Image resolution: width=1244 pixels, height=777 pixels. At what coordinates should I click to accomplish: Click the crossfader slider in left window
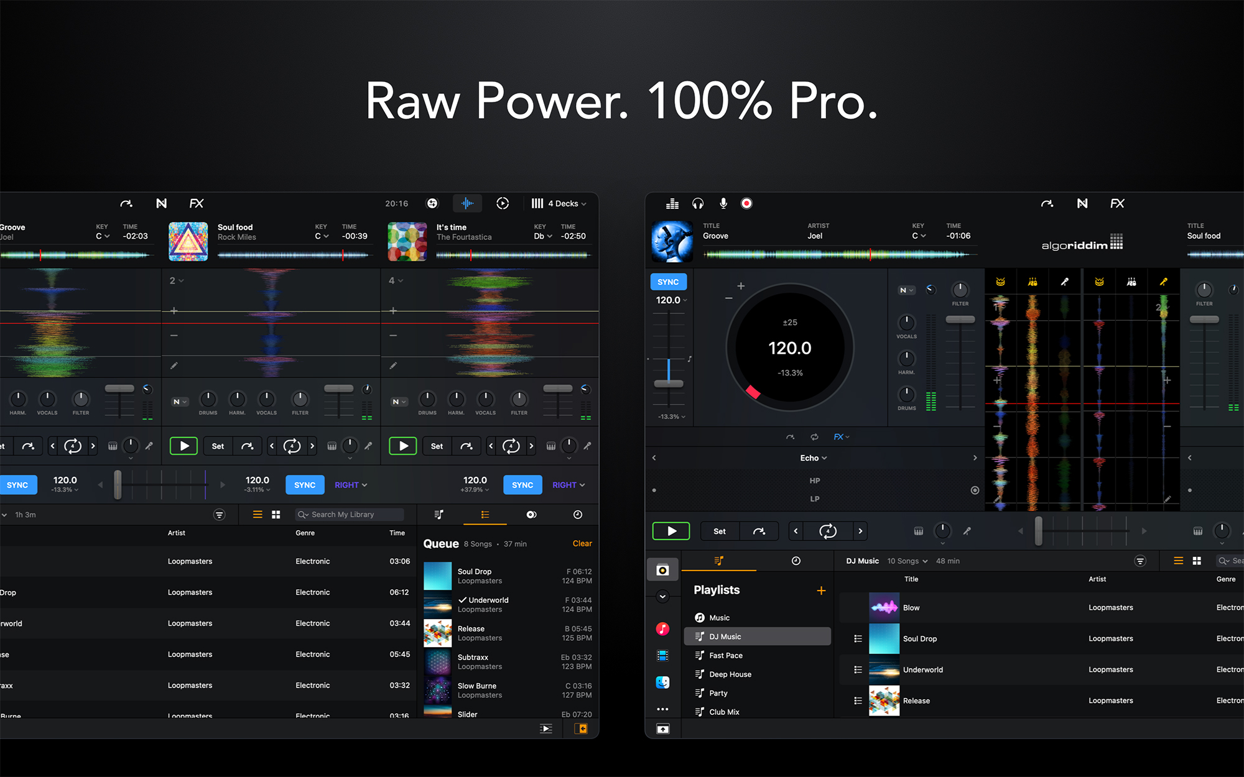click(118, 485)
